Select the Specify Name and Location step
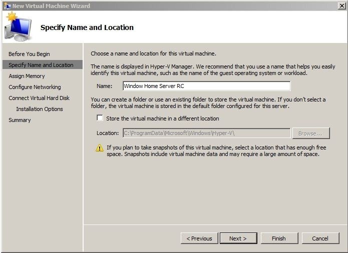The width and height of the screenshot is (348, 253). (x=43, y=65)
